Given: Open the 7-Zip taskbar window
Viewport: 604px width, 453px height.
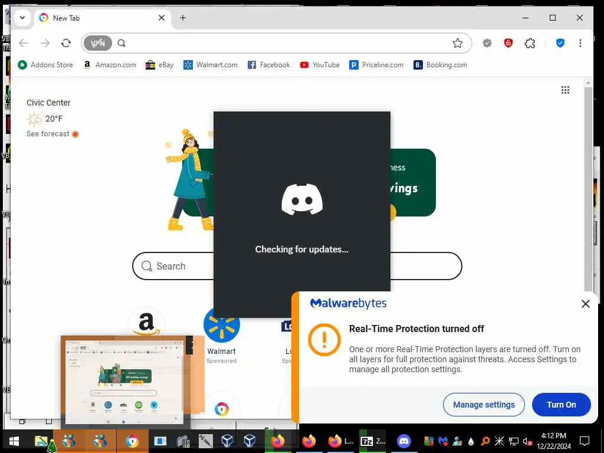Looking at the screenshot, I should point(372,441).
